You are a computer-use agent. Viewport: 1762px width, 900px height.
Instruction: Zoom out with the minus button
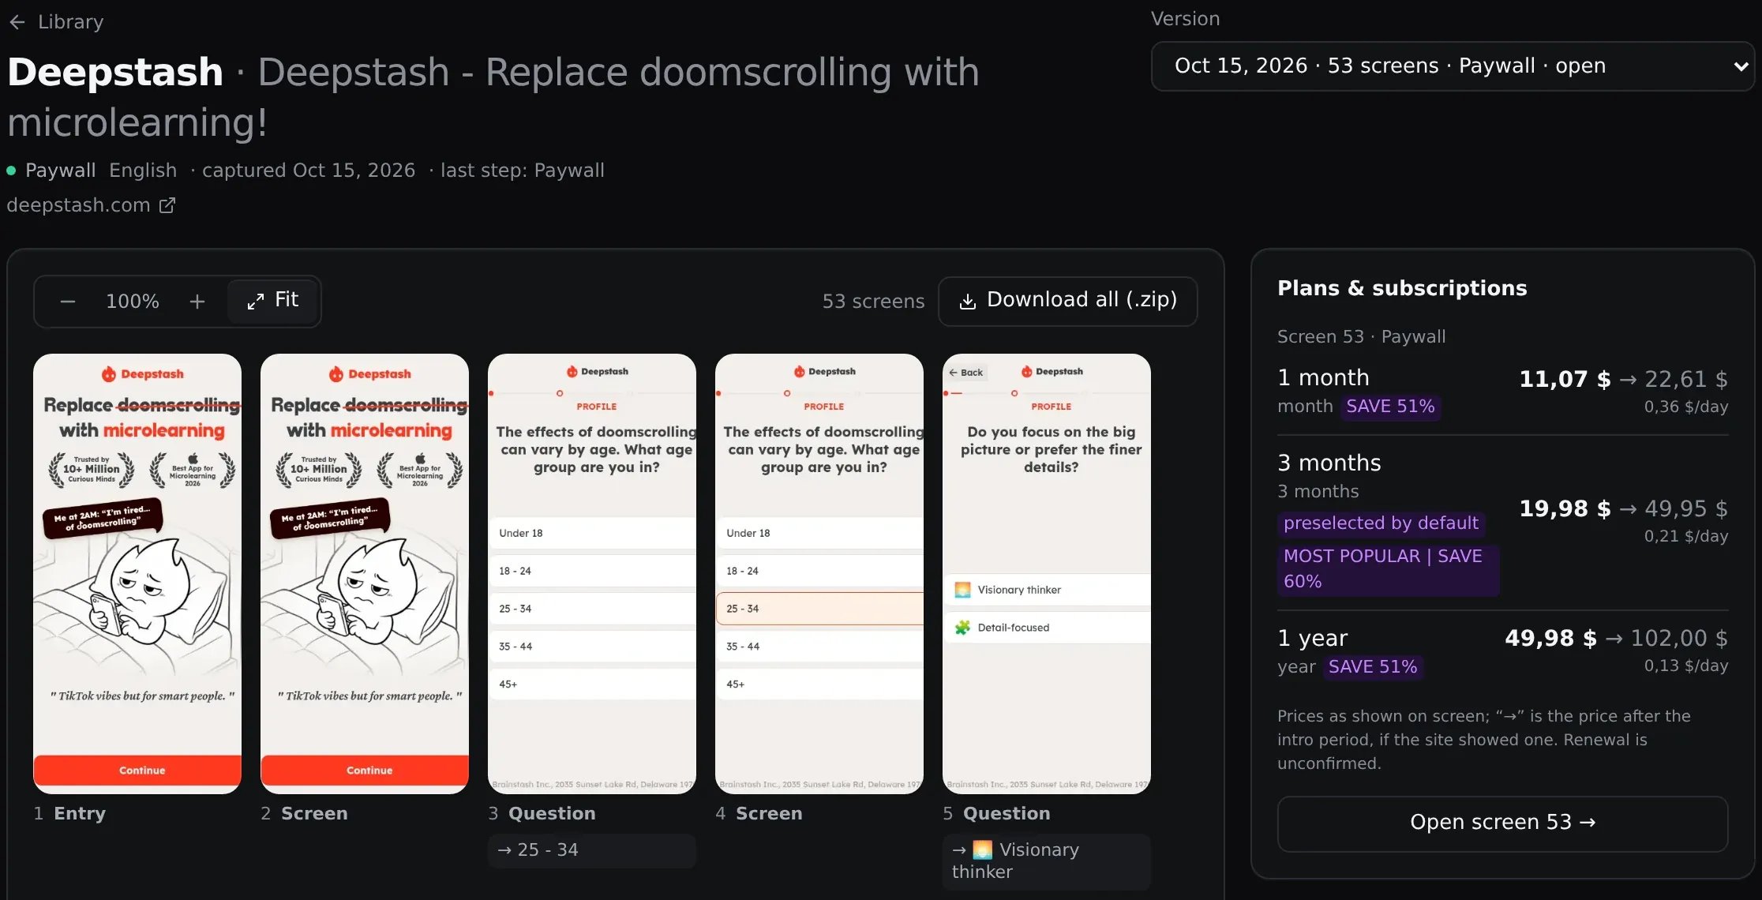[x=68, y=302]
